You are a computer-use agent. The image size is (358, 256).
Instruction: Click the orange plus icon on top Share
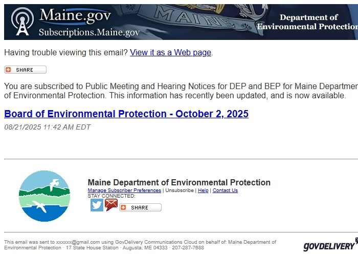(9, 70)
